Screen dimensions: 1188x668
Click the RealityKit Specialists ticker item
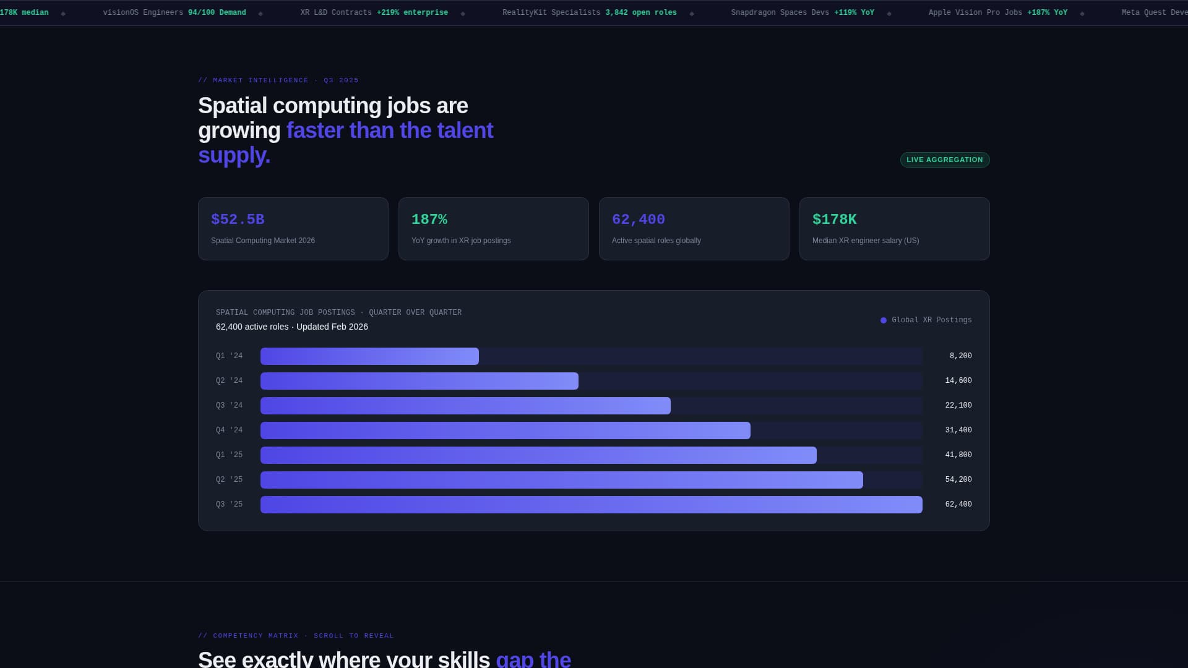pyautogui.click(x=590, y=12)
